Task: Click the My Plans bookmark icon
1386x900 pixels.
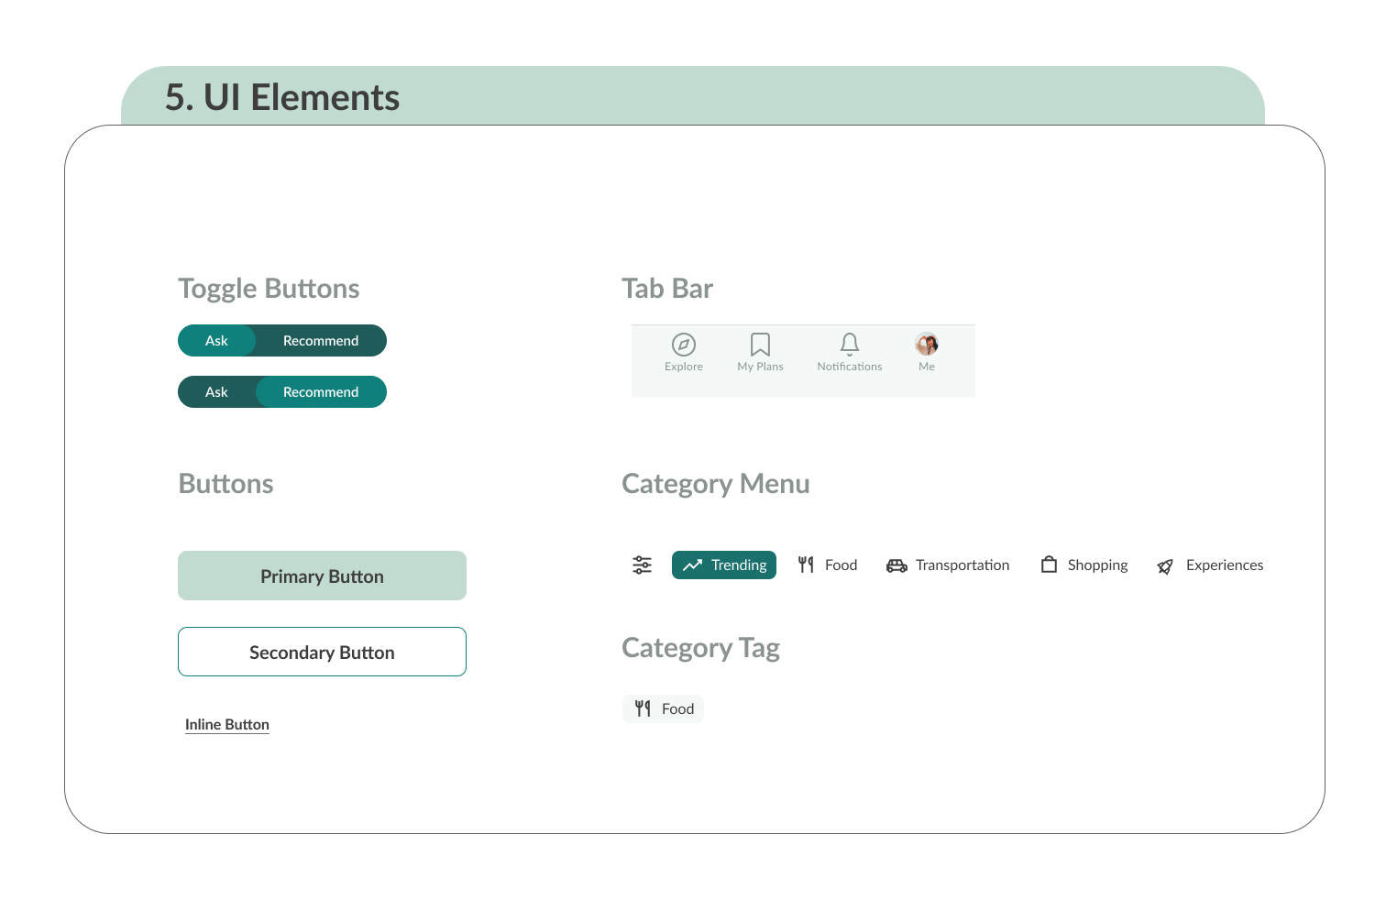Action: 760,345
